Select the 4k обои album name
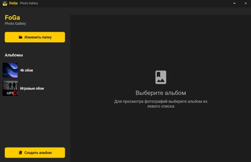 tap(27, 70)
